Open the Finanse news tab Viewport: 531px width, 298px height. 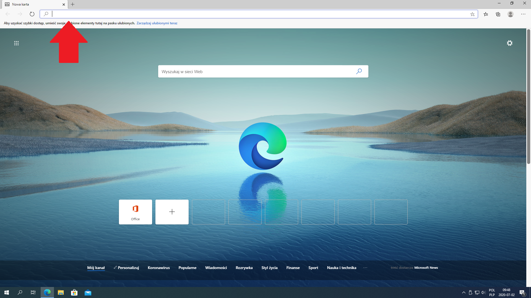point(293,268)
